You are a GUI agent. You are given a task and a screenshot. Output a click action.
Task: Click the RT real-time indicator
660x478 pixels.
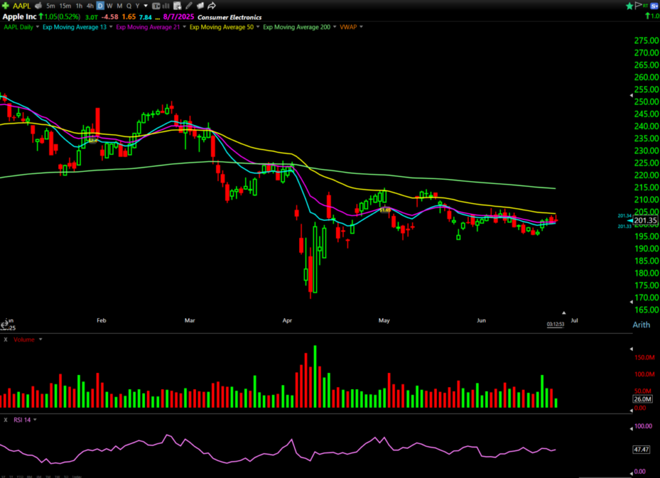[645, 5]
